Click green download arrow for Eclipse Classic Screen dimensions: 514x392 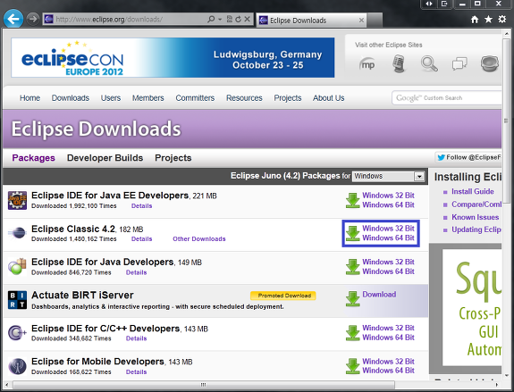click(x=353, y=233)
